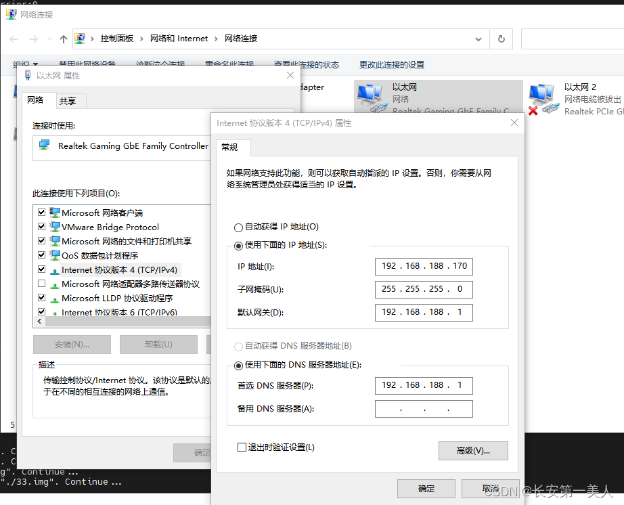Click the control panel icon in address bar

coord(80,38)
